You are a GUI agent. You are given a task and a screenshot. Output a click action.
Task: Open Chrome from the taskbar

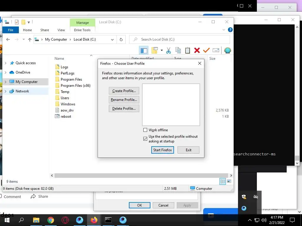pos(51,220)
